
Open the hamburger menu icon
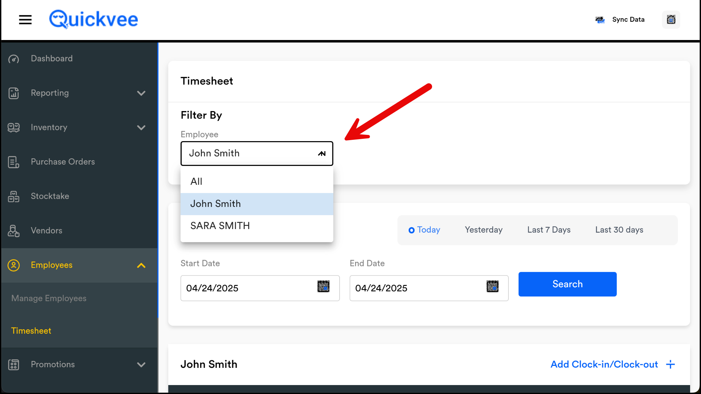point(25,20)
